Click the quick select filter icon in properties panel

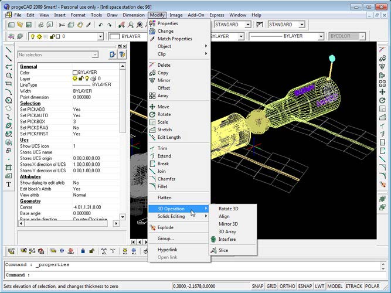point(123,54)
